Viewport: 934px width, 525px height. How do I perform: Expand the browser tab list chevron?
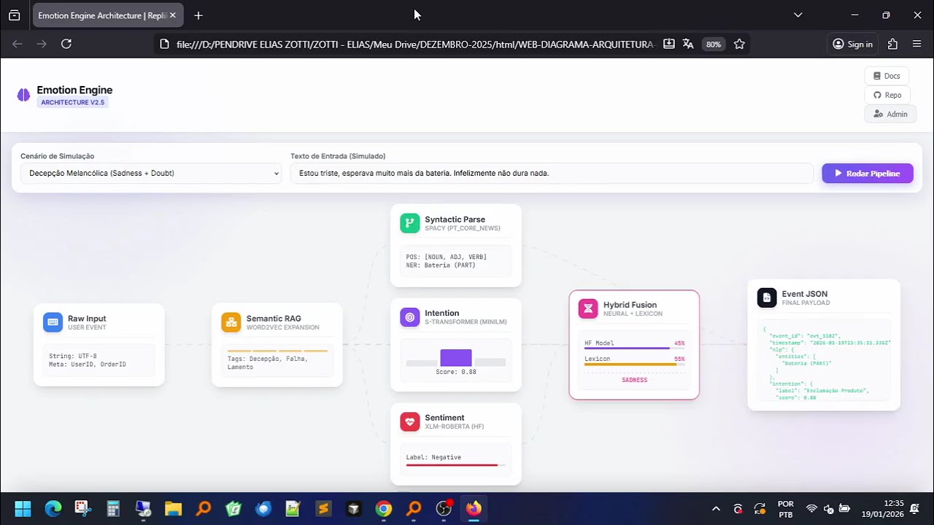tap(798, 15)
